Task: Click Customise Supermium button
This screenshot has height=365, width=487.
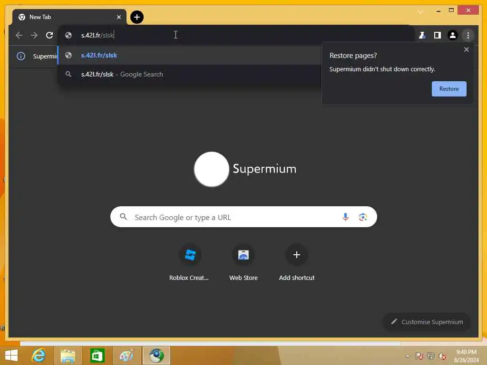Action: (x=427, y=322)
